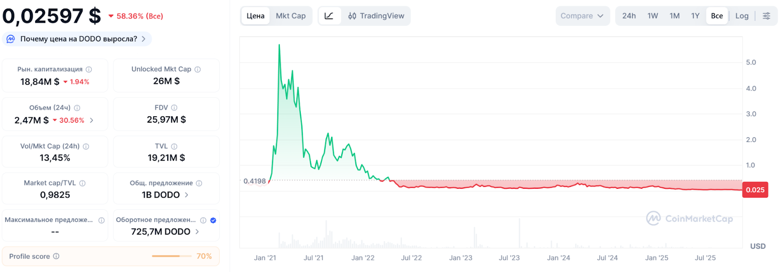Select the Цена tab

tap(255, 16)
